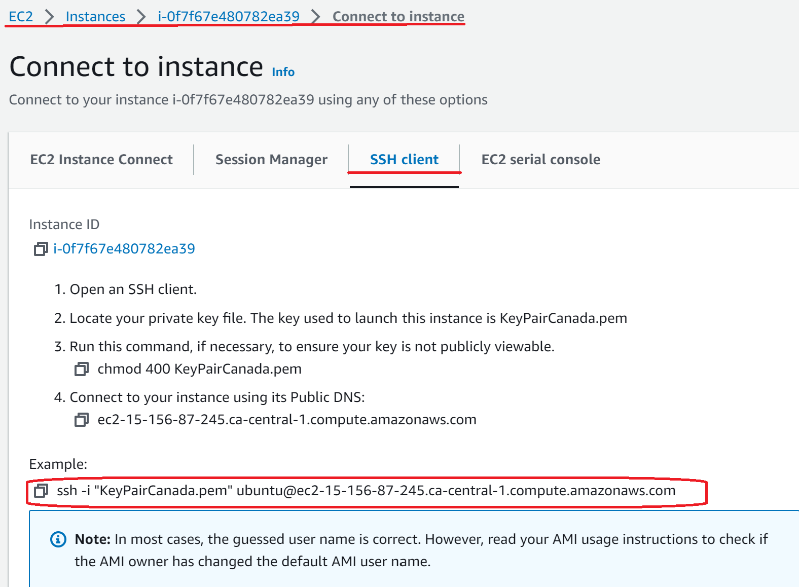Click the subtitle 'using any of these options'

coord(403,100)
